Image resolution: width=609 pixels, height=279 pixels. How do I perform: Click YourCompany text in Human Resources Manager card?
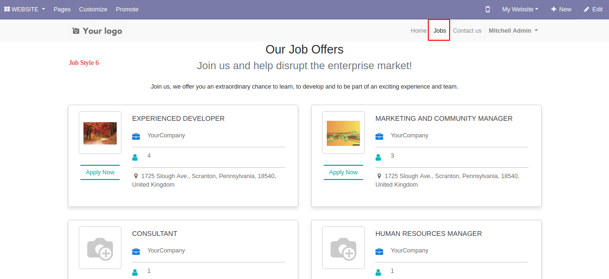tap(409, 251)
